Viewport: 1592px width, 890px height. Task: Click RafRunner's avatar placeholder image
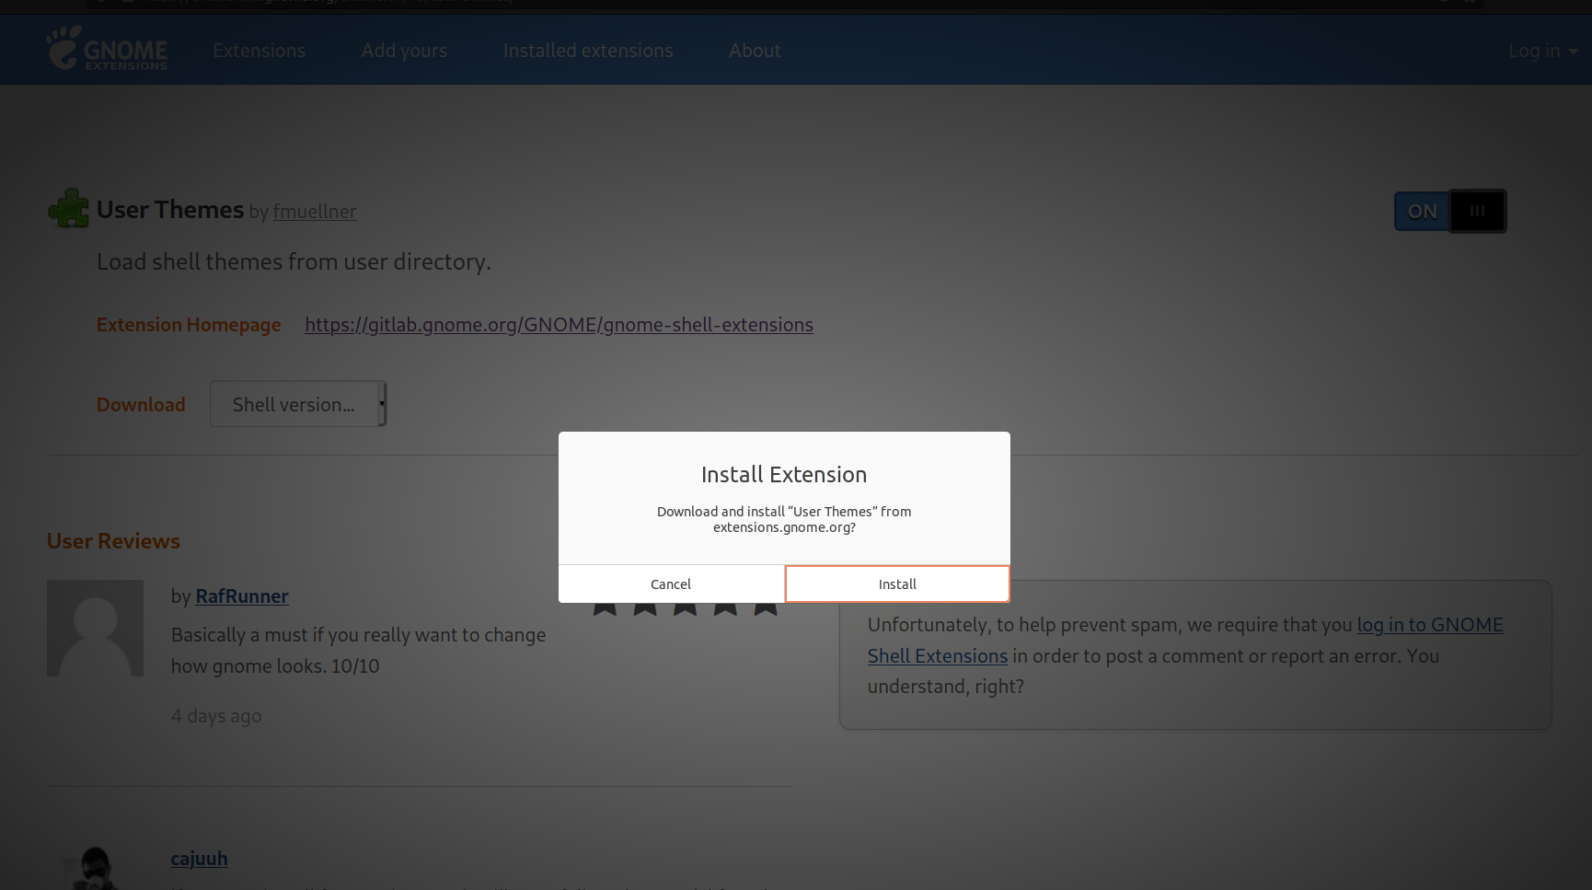[95, 628]
